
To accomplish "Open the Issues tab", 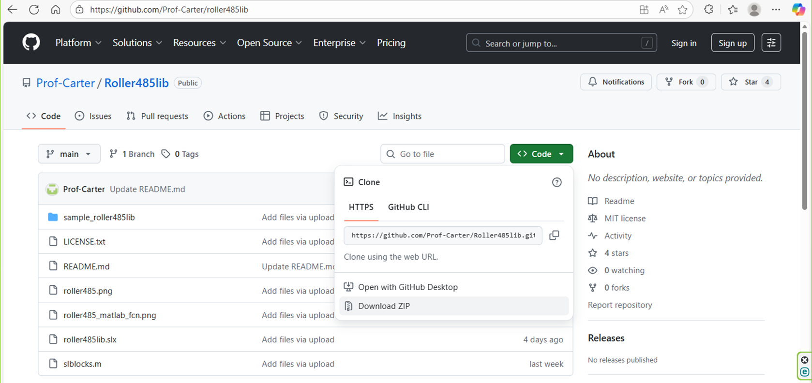I will pos(93,116).
